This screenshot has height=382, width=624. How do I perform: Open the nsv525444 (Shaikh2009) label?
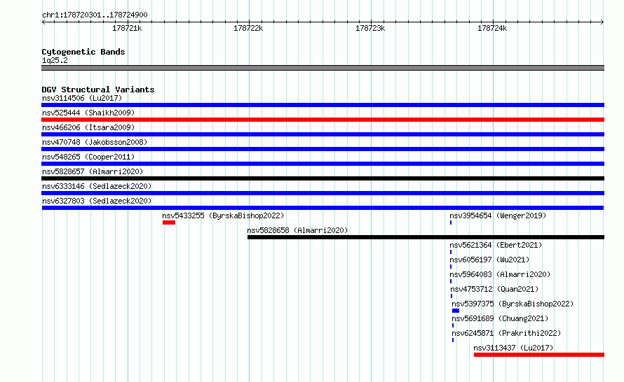[x=88, y=113]
